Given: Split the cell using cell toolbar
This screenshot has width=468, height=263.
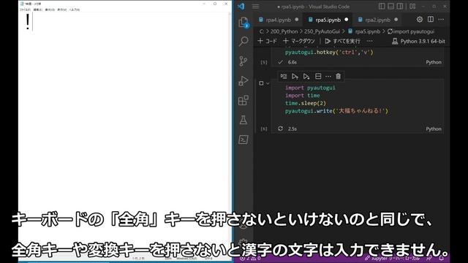Looking at the screenshot, I should pos(318,76).
